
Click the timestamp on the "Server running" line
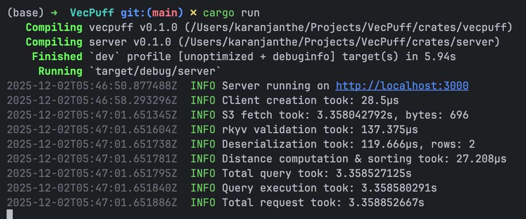(x=92, y=86)
